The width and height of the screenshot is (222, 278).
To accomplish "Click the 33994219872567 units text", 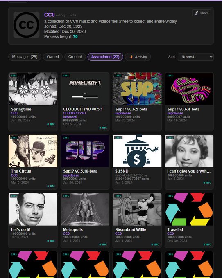I will (x=132, y=179).
